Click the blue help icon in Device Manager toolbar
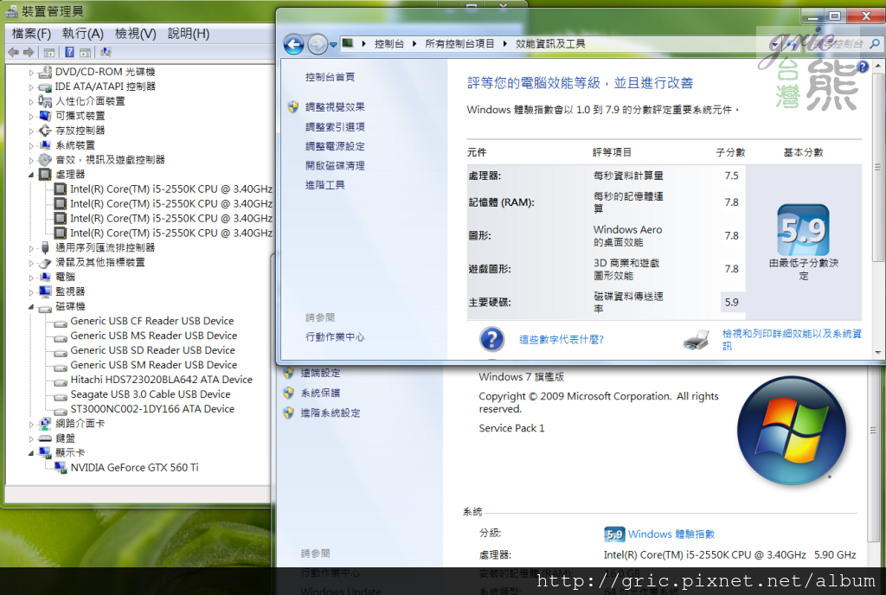The width and height of the screenshot is (886, 595). [x=69, y=53]
